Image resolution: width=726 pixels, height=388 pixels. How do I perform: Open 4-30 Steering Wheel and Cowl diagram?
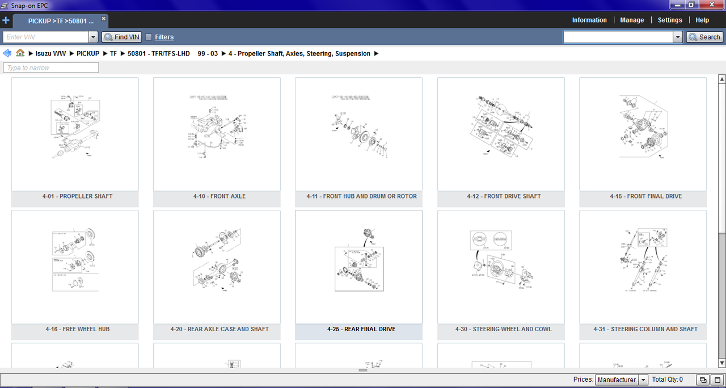tap(501, 267)
